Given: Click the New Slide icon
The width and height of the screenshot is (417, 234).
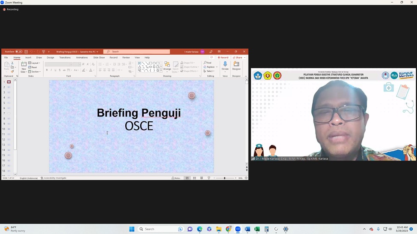Looking at the screenshot, I should [x=24, y=64].
